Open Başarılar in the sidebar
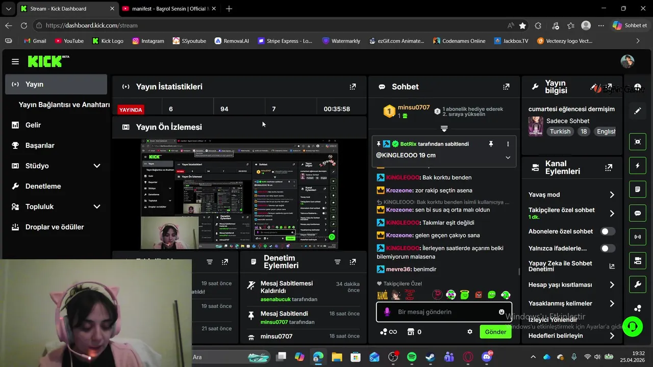The height and width of the screenshot is (367, 653). click(x=40, y=145)
